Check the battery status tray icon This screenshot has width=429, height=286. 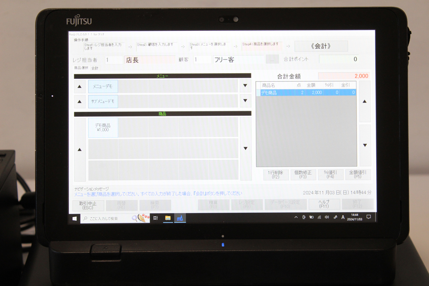click(311, 217)
